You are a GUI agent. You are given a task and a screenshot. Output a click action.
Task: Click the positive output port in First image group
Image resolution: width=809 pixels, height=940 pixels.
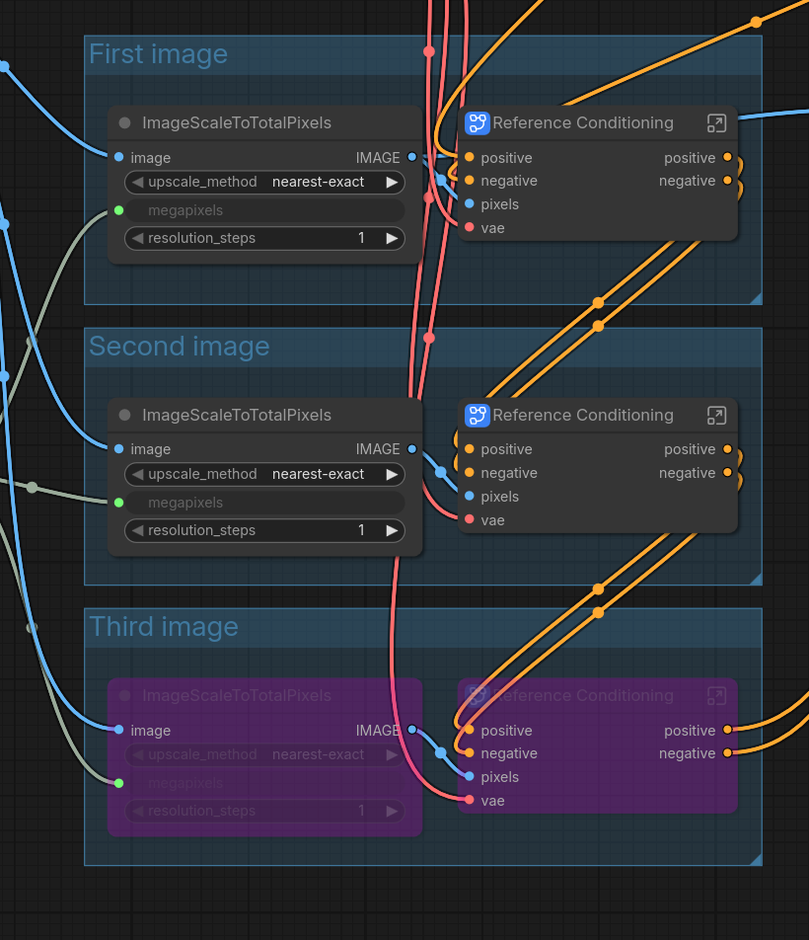tap(727, 157)
